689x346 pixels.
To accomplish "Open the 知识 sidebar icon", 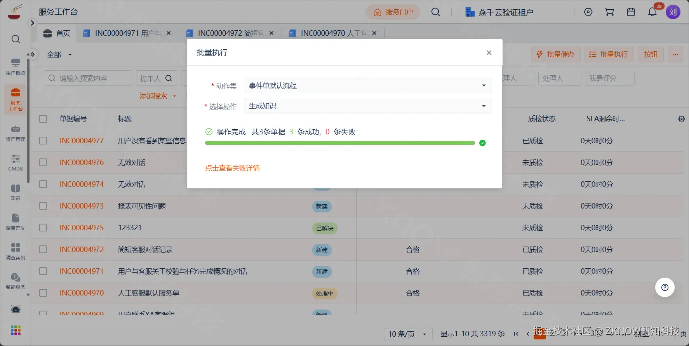I will pos(16,192).
